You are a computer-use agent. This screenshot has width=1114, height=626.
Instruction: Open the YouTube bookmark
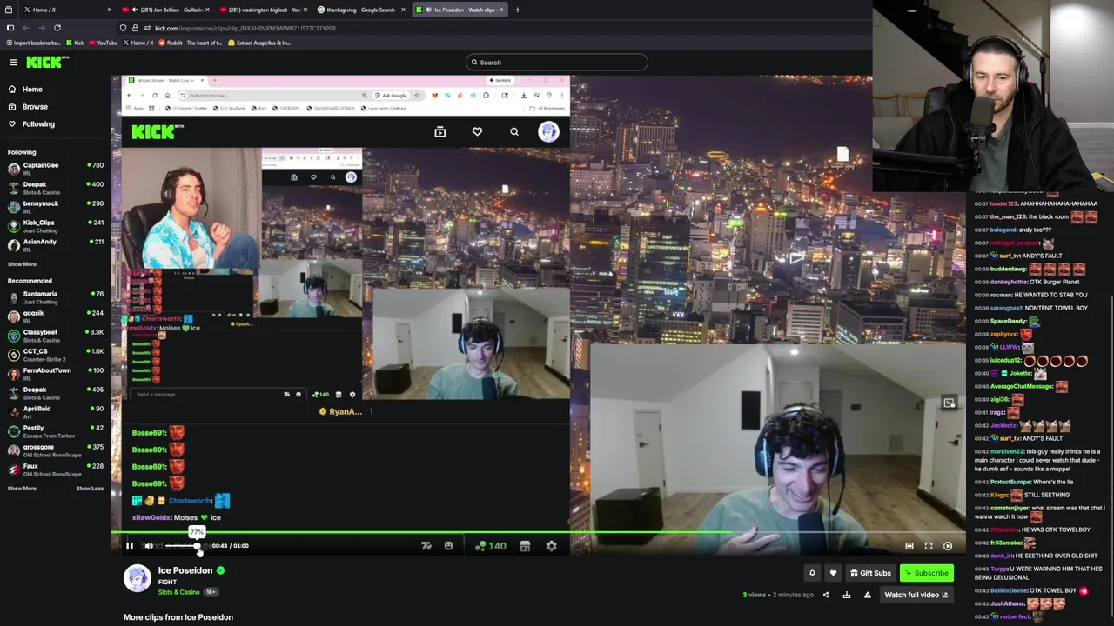coord(103,43)
